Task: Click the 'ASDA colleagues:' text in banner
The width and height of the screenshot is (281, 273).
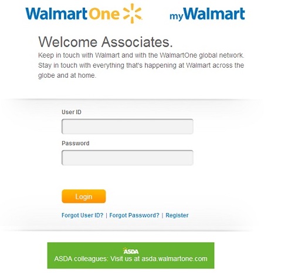Action: pos(81,259)
